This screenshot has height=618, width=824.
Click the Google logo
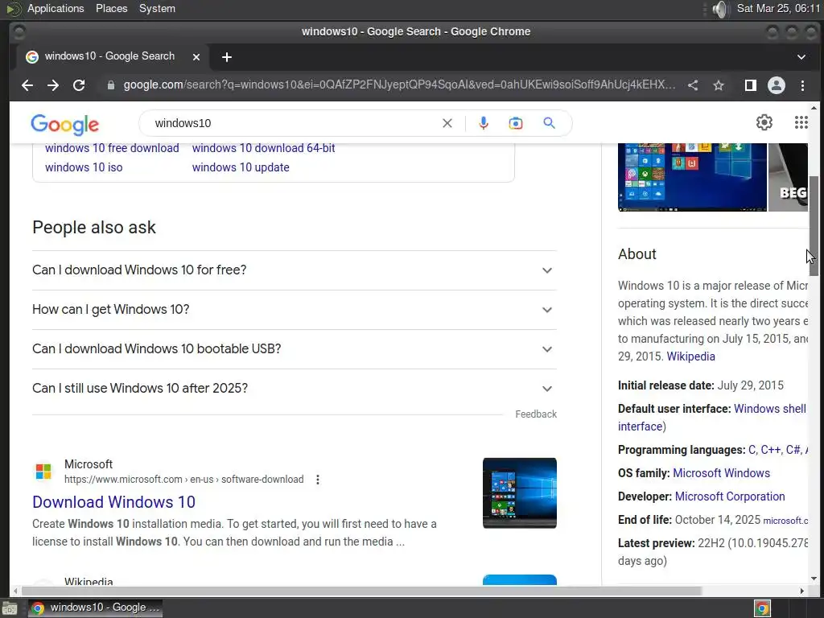tap(64, 124)
